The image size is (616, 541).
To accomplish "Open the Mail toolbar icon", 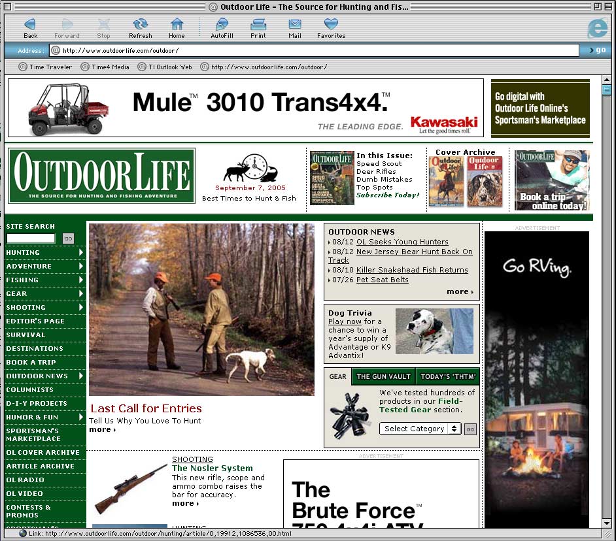I will (x=295, y=28).
